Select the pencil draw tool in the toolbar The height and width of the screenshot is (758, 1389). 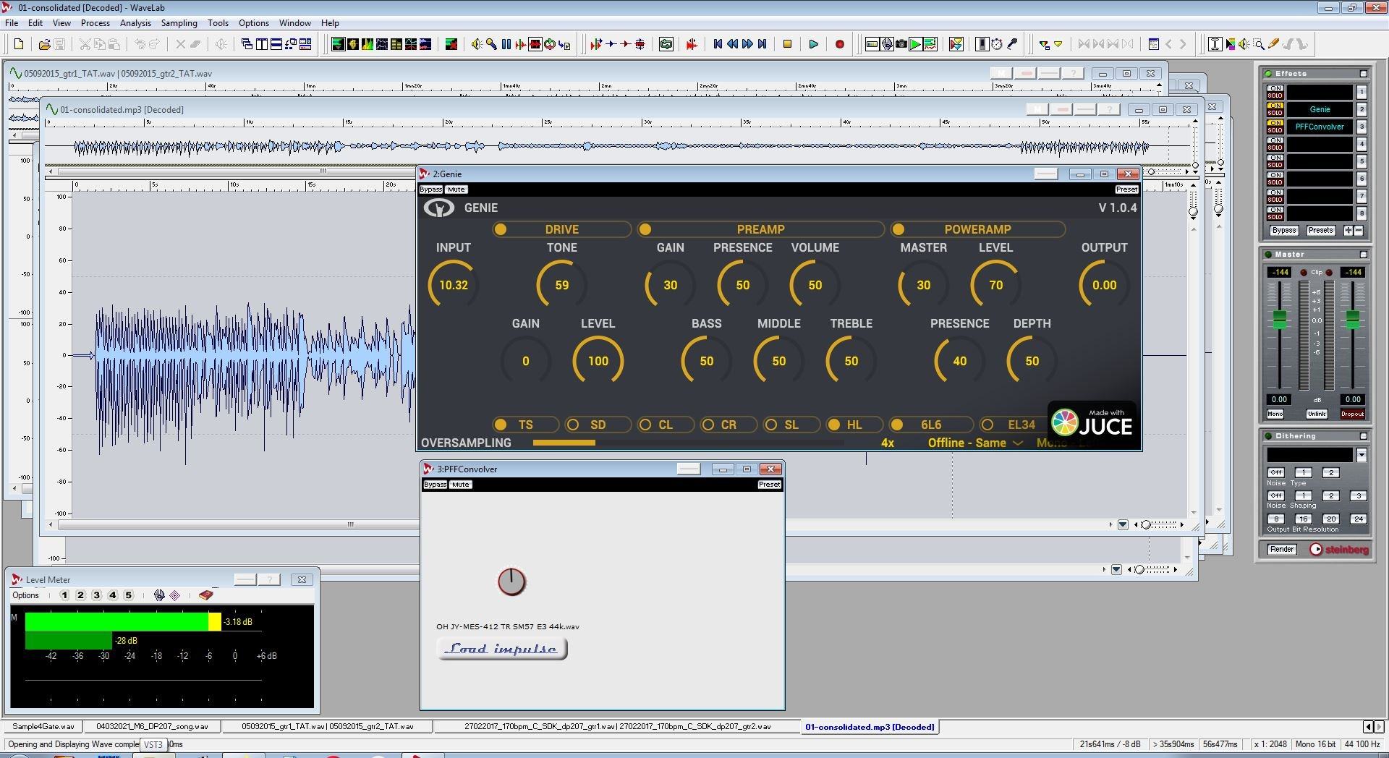[1273, 44]
